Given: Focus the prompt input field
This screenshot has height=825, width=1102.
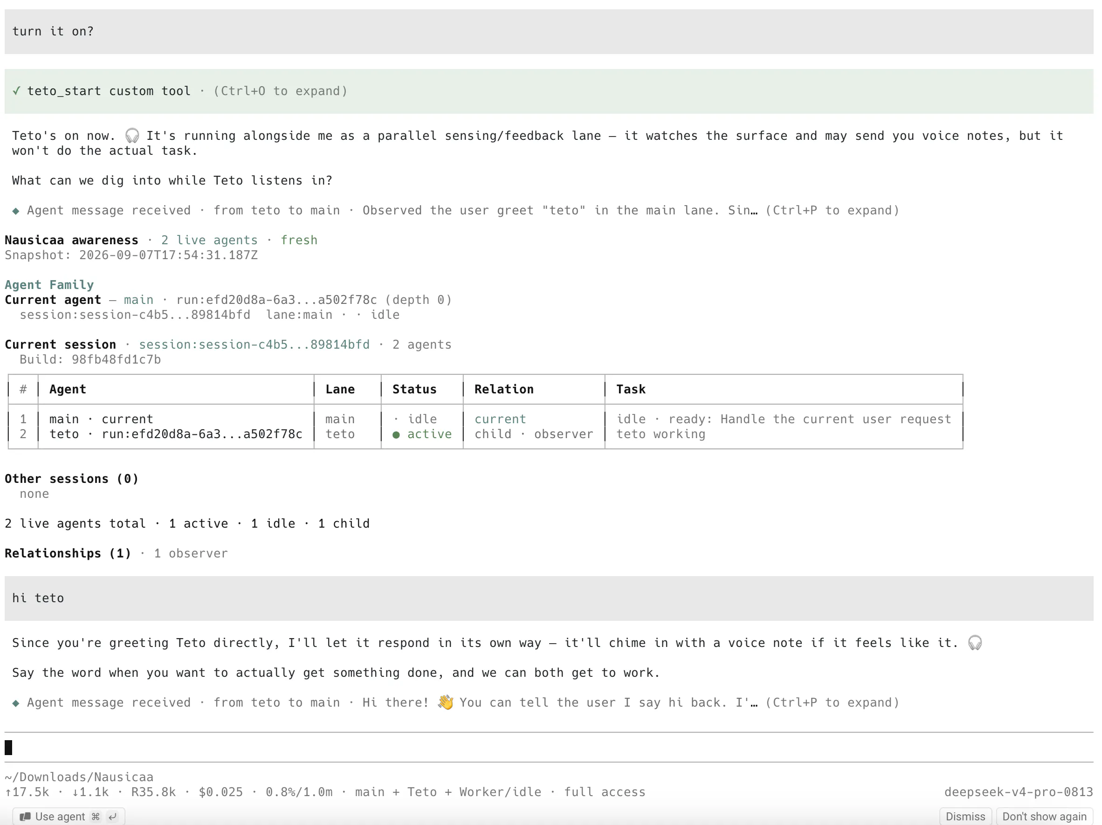Looking at the screenshot, I should [x=549, y=747].
